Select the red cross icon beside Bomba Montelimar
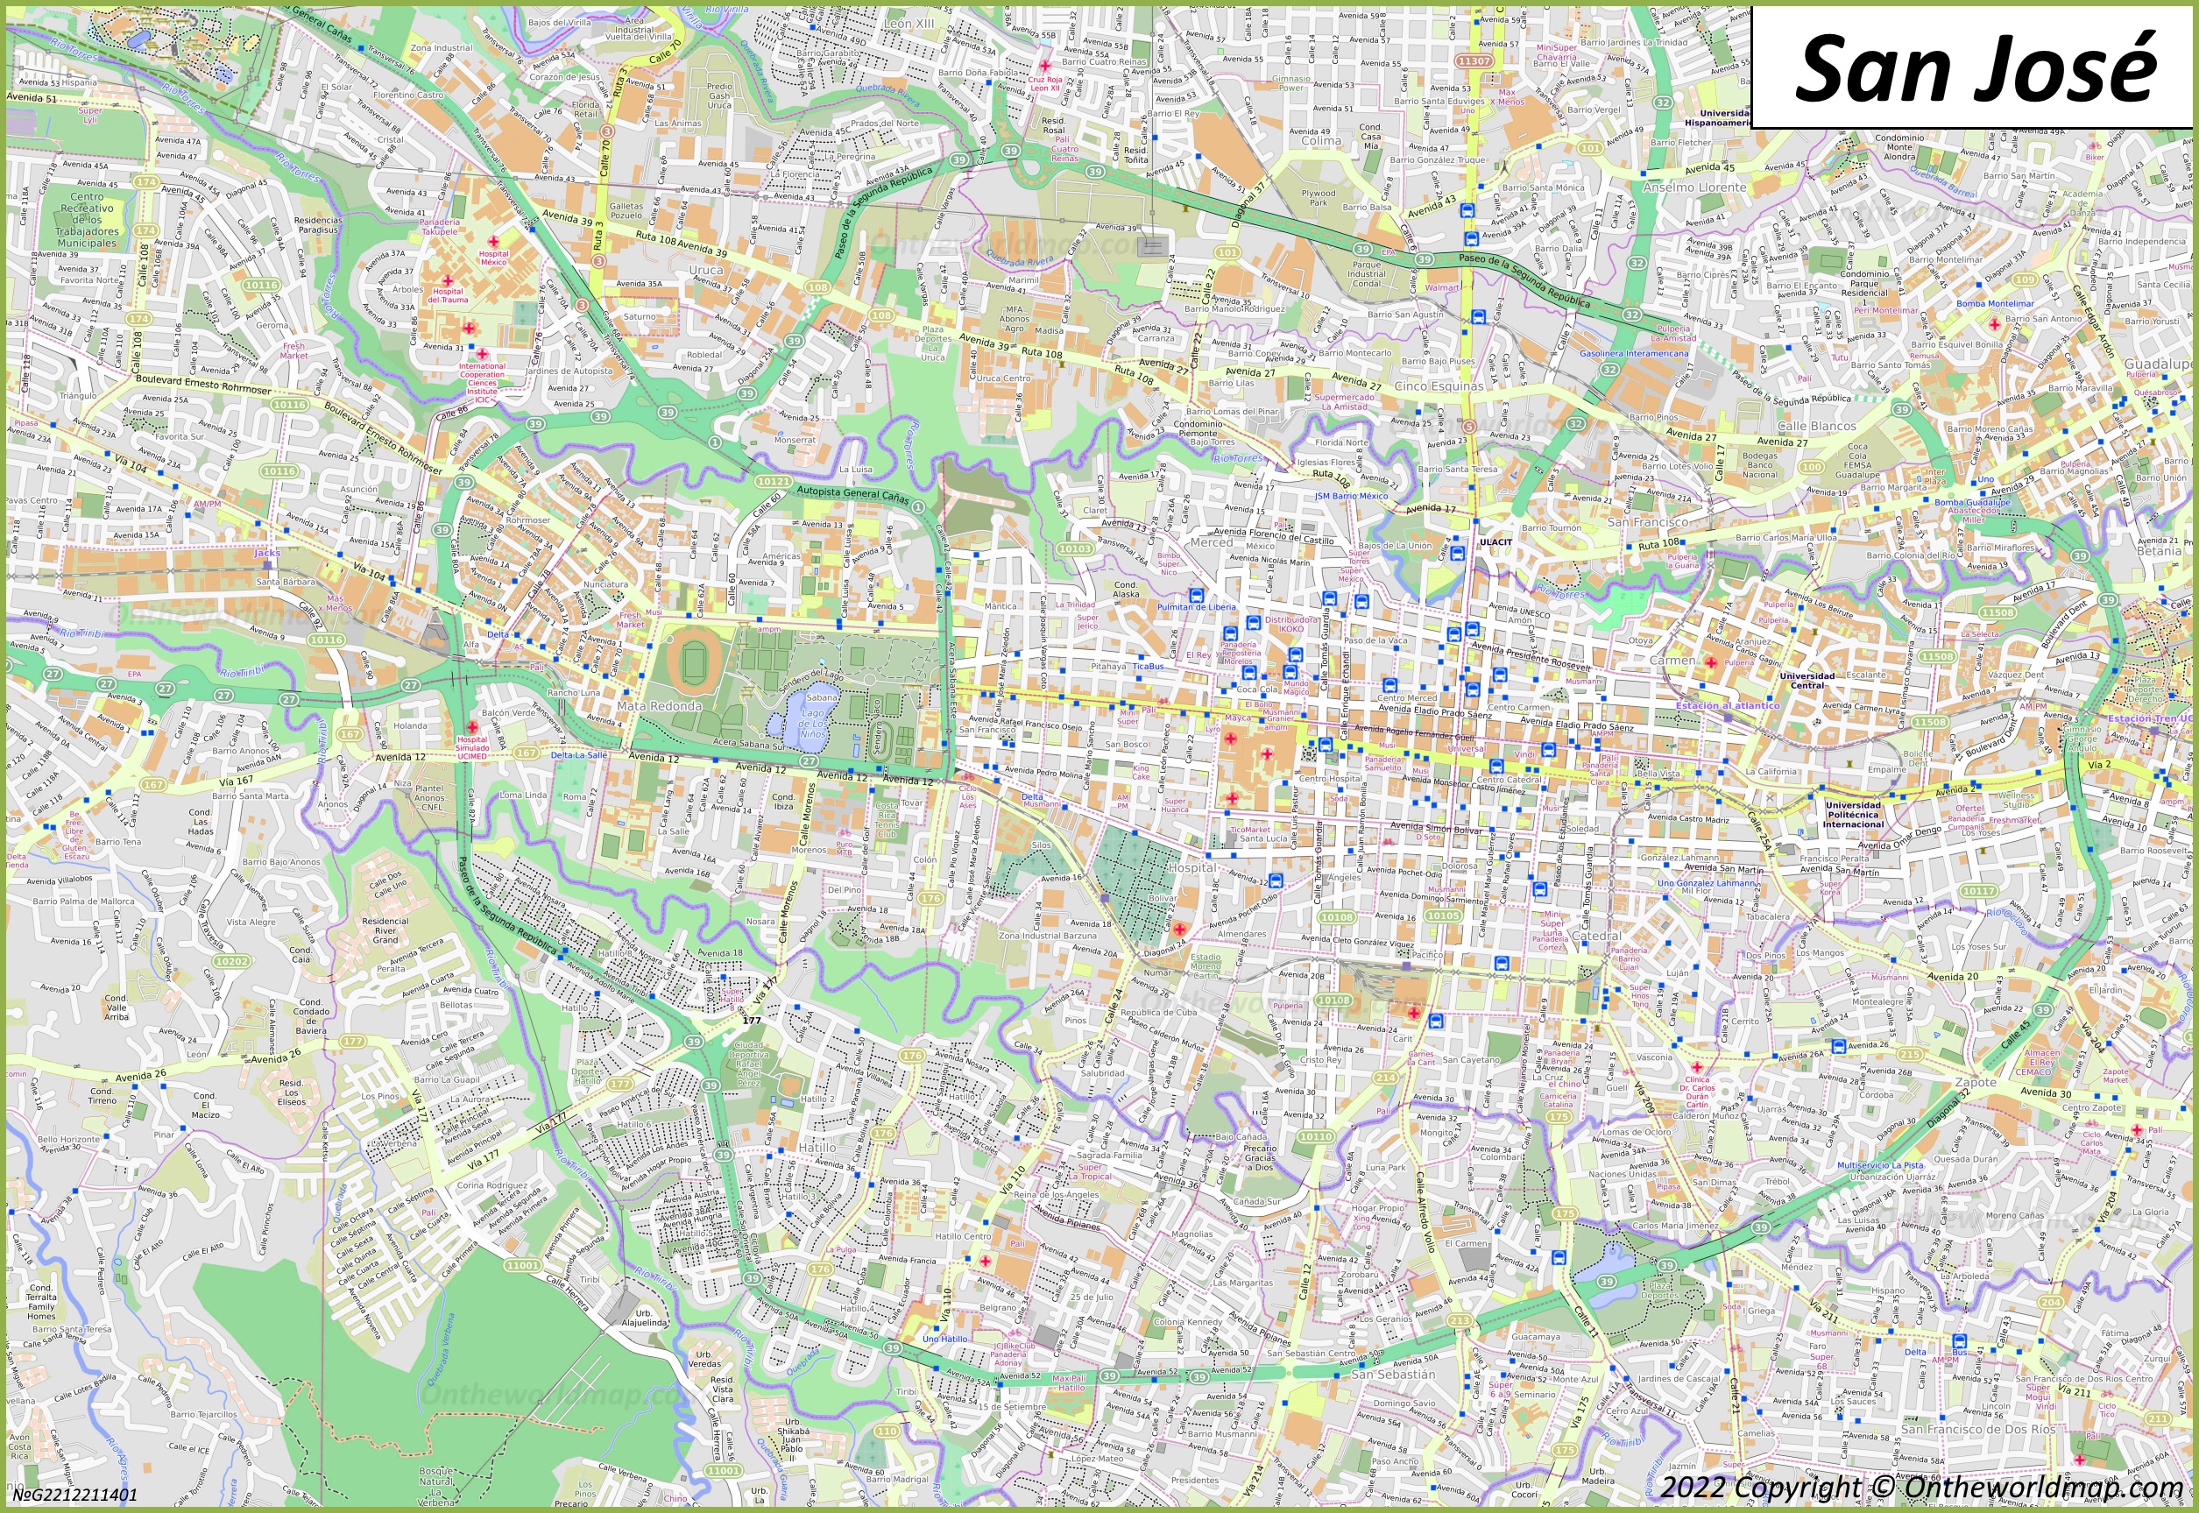 [x=1994, y=324]
